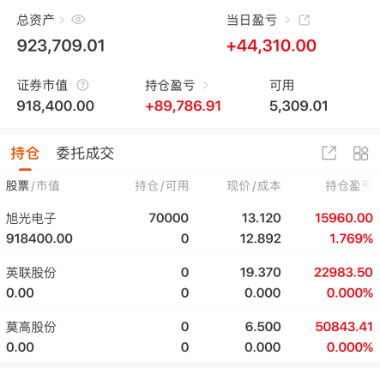Sort by 持仓/可用 column header

pyautogui.click(x=162, y=186)
